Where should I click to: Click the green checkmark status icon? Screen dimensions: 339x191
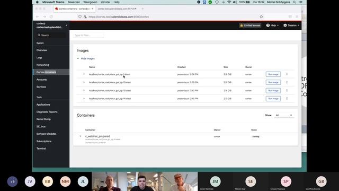(210, 2)
